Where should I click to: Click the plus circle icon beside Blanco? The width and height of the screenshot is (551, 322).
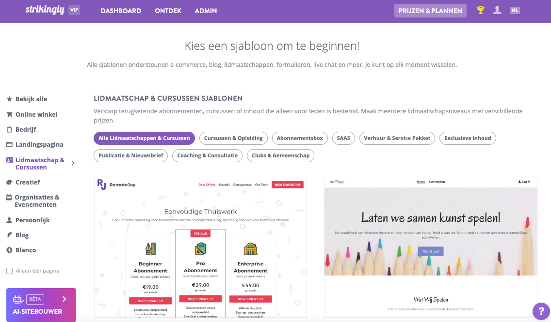(x=10, y=250)
